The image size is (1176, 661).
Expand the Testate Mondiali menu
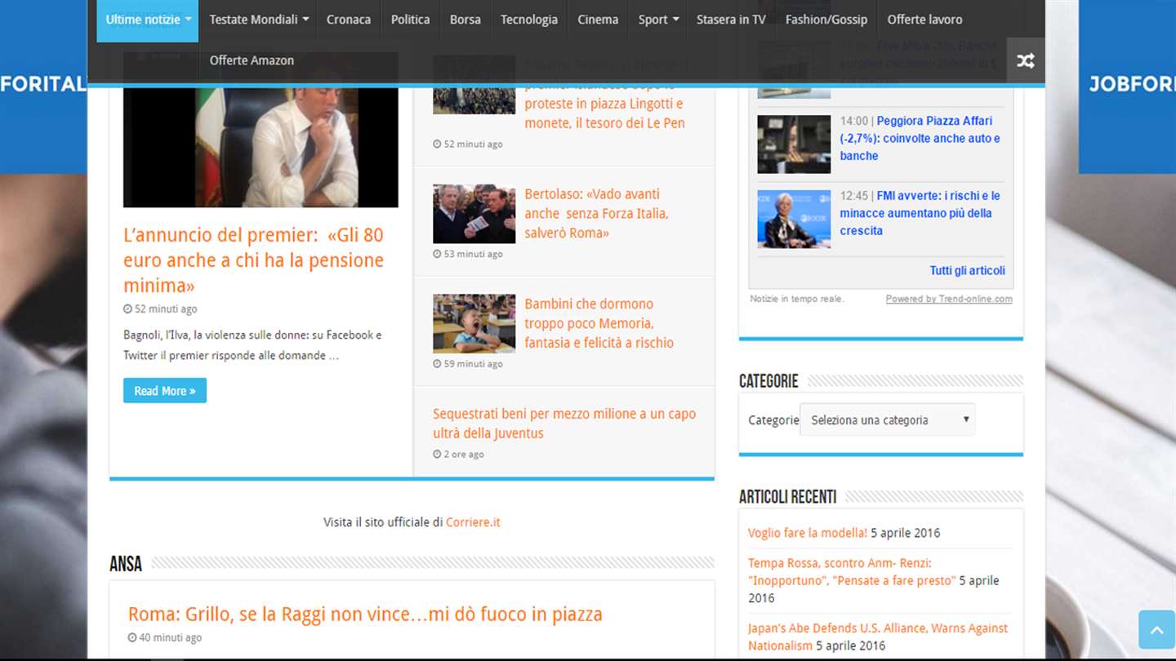259,20
